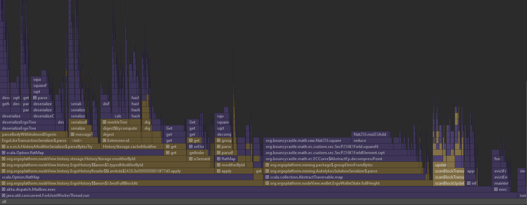
Task: Expand the exec frame near bottom right
Action: tap(496, 189)
